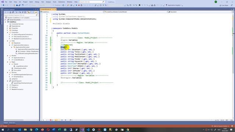This screenshot has width=235, height=132.
Task: Open Task View on the taskbar
Action: pyautogui.click(x=14, y=129)
